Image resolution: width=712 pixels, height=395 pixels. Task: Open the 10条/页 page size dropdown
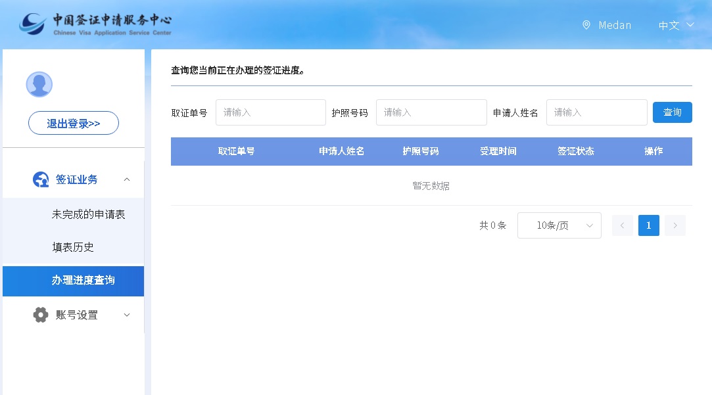pyautogui.click(x=559, y=225)
